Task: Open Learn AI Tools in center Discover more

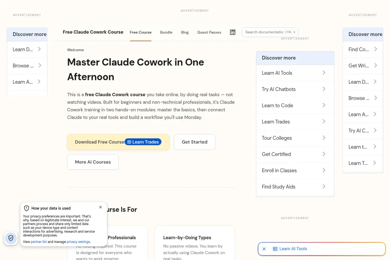Action: pyautogui.click(x=277, y=73)
